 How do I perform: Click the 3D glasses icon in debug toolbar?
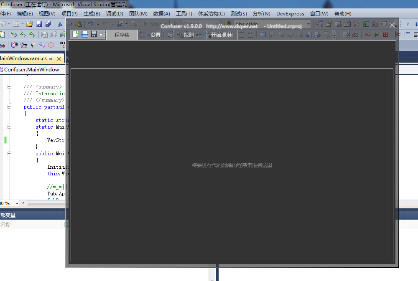3,45
